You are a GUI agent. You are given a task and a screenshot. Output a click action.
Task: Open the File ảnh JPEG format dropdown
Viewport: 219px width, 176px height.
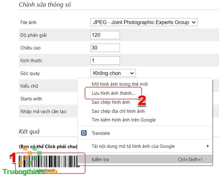(144, 22)
